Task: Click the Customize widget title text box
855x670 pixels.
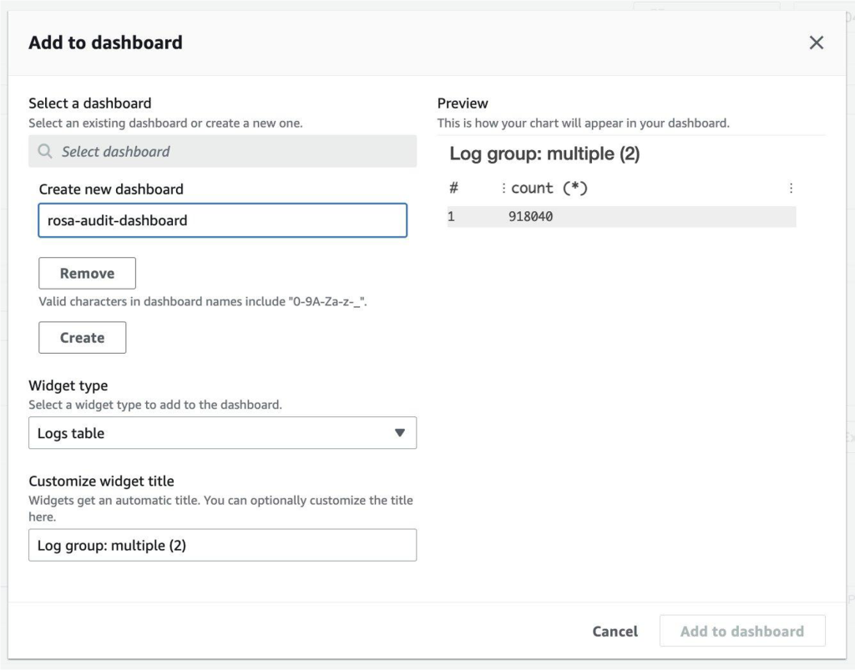Action: (x=222, y=545)
